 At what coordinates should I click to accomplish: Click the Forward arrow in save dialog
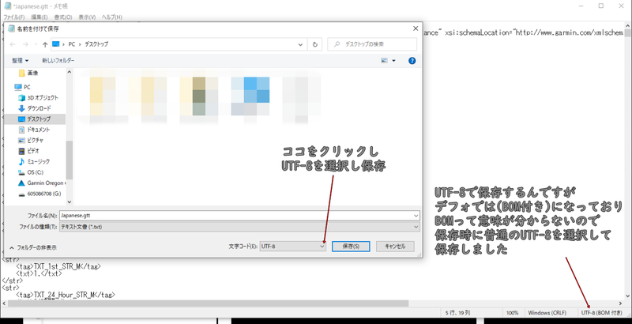coord(25,44)
